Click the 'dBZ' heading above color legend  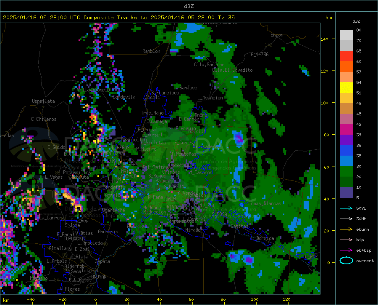pyautogui.click(x=356, y=21)
